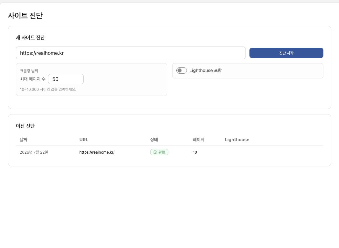Click the 상태 column header
The image size is (339, 248).
(x=154, y=140)
